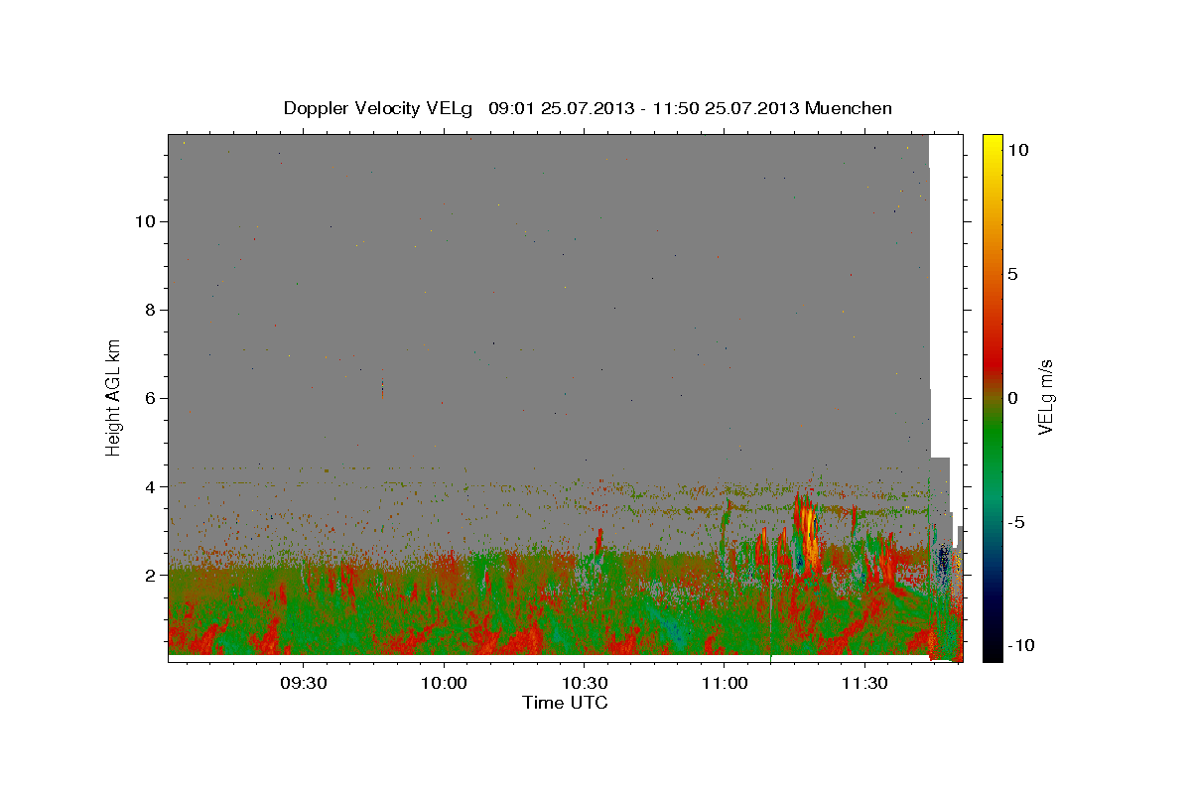Click the colorbar tick label -10

1019,646
